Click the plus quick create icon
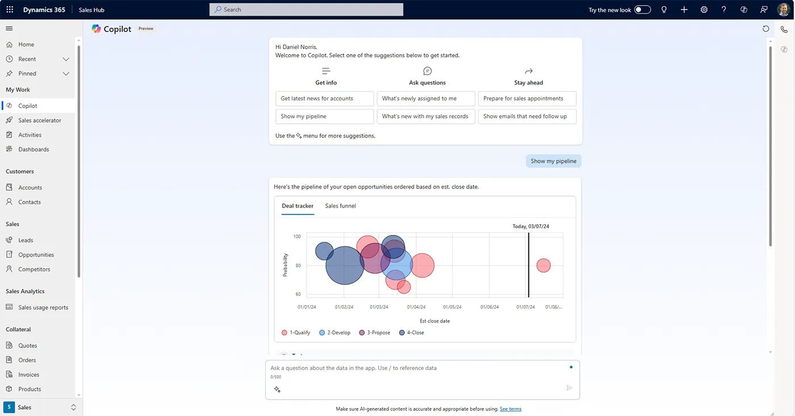The height and width of the screenshot is (416, 795). point(684,10)
